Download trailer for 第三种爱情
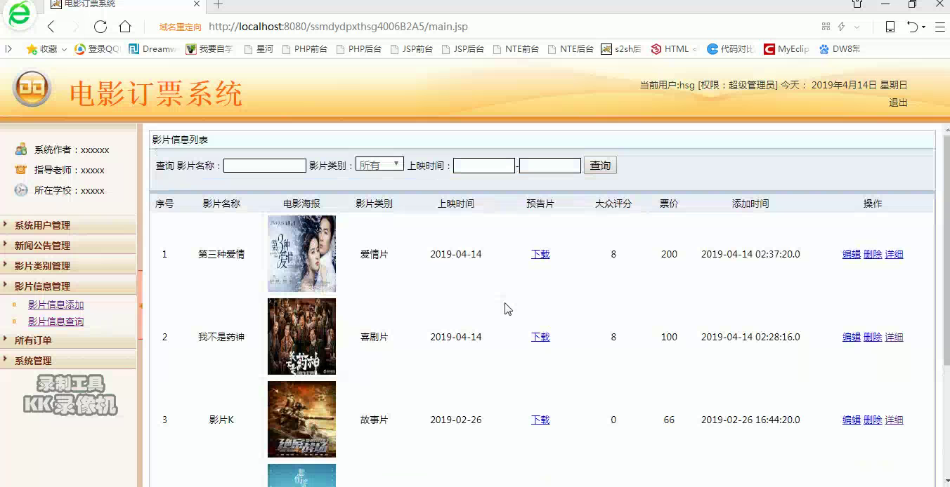The width and height of the screenshot is (950, 487). coord(540,254)
